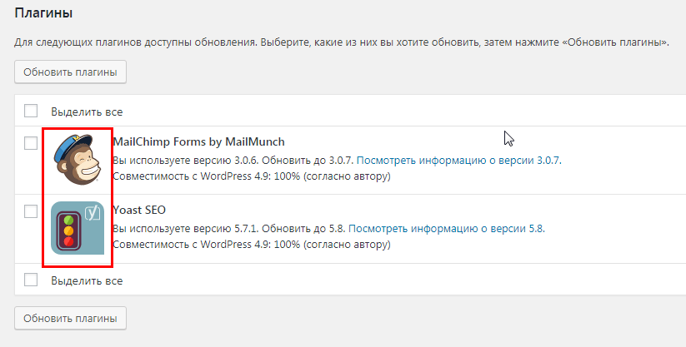Viewport: 686px width, 347px height.
Task: Click the bottom 'Обновить плагины' button
Action: point(71,318)
